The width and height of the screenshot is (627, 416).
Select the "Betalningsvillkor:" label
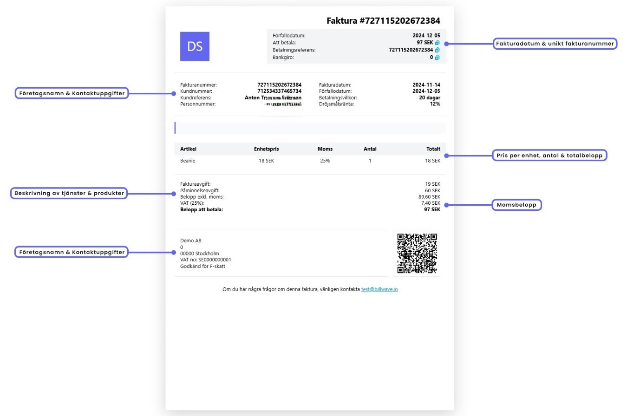pyautogui.click(x=338, y=98)
